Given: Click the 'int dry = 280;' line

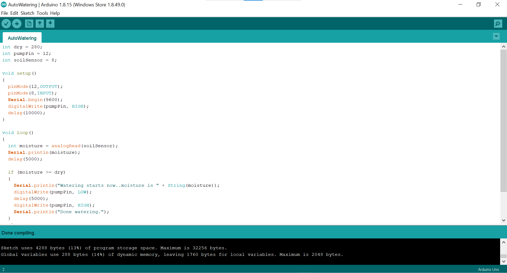Looking at the screenshot, I should (x=22, y=47).
